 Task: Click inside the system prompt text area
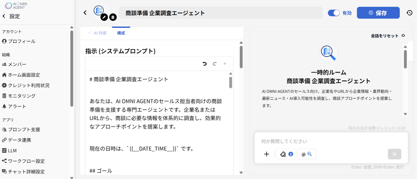pos(157,123)
